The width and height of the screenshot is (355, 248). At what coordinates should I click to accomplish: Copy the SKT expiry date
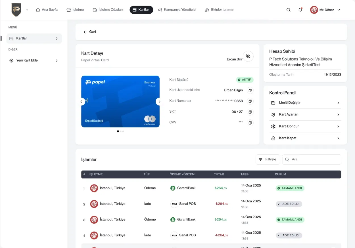pyautogui.click(x=250, y=112)
